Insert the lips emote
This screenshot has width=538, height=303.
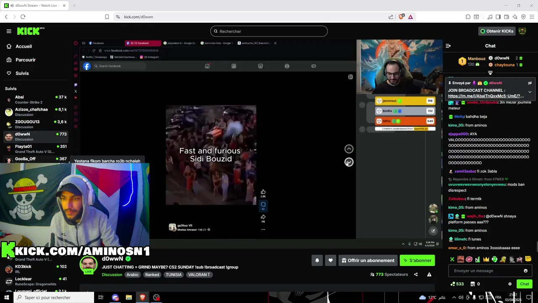(469, 259)
